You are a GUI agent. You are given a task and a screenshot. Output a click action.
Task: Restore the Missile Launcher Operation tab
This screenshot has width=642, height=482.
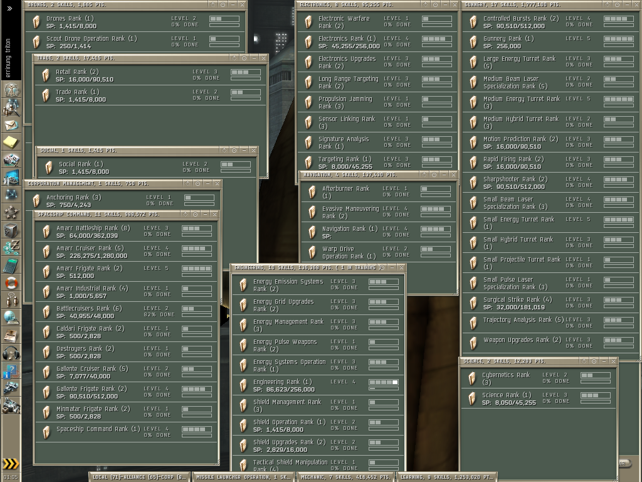[243, 477]
